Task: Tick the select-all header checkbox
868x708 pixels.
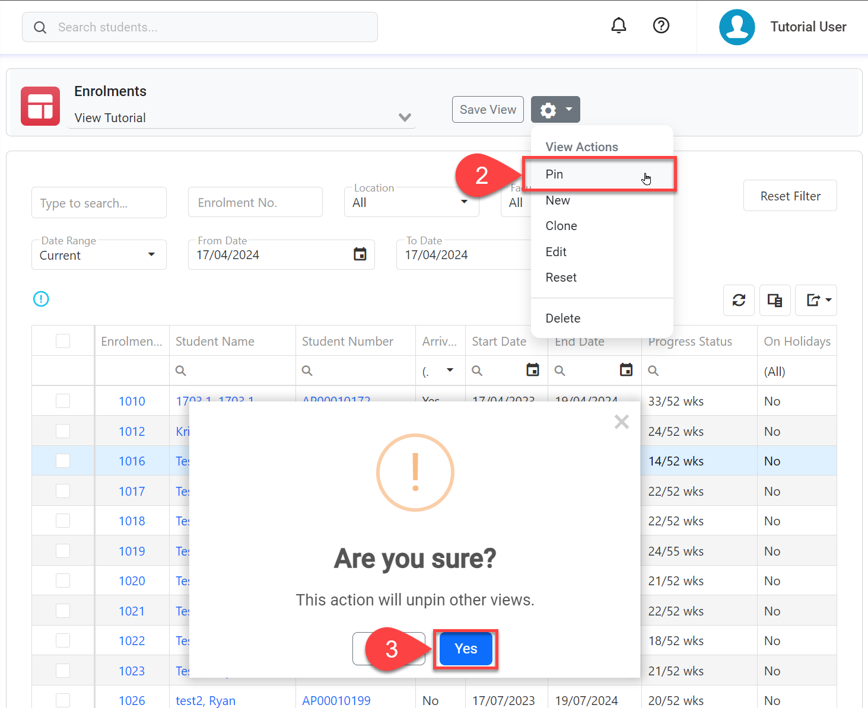Action: click(x=63, y=341)
